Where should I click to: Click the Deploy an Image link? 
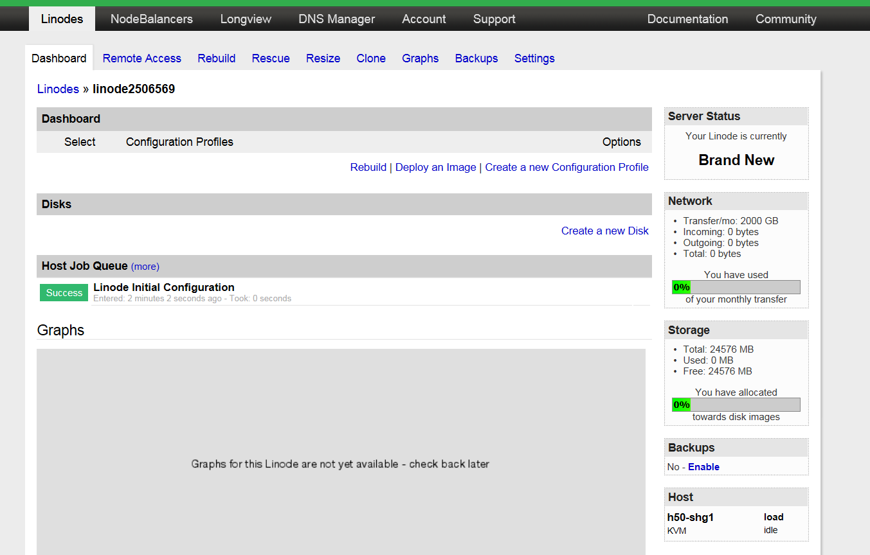(x=436, y=167)
